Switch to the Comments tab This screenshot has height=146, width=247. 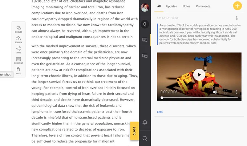(203, 6)
